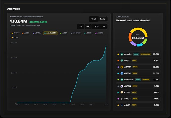
Task: Click the TGBP tag
Action: [134, 105]
